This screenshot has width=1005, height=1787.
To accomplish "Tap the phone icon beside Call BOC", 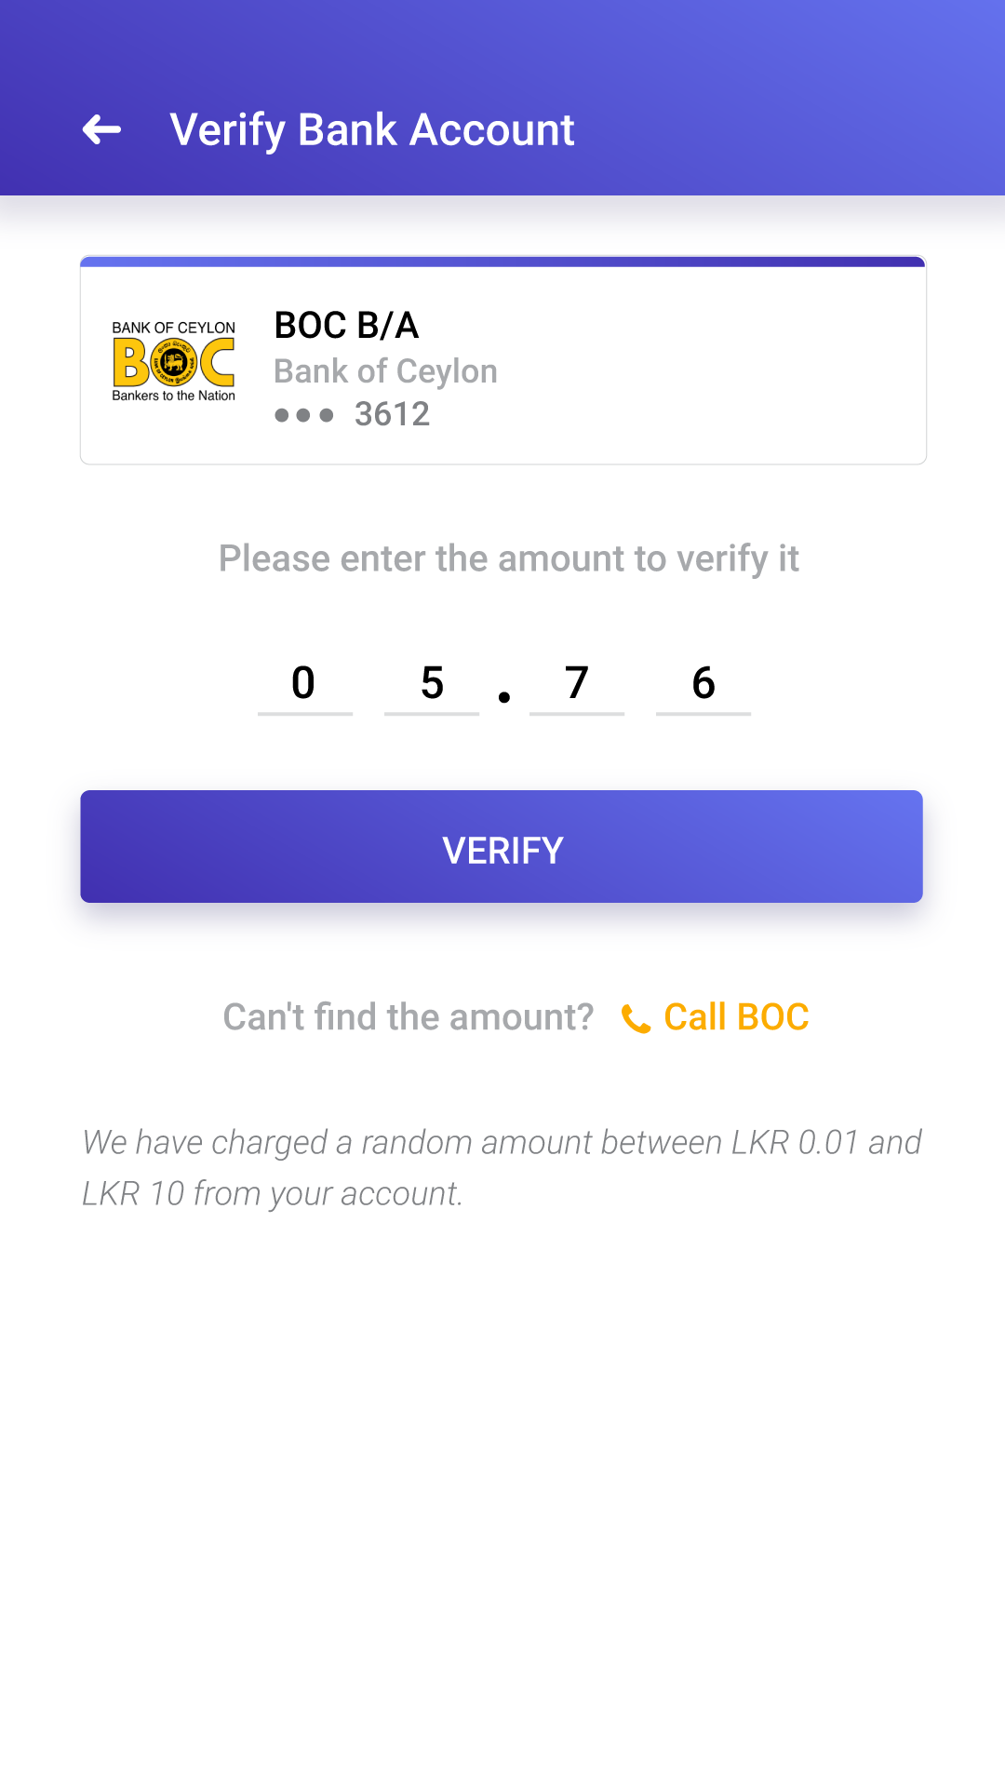I will coord(636,1019).
